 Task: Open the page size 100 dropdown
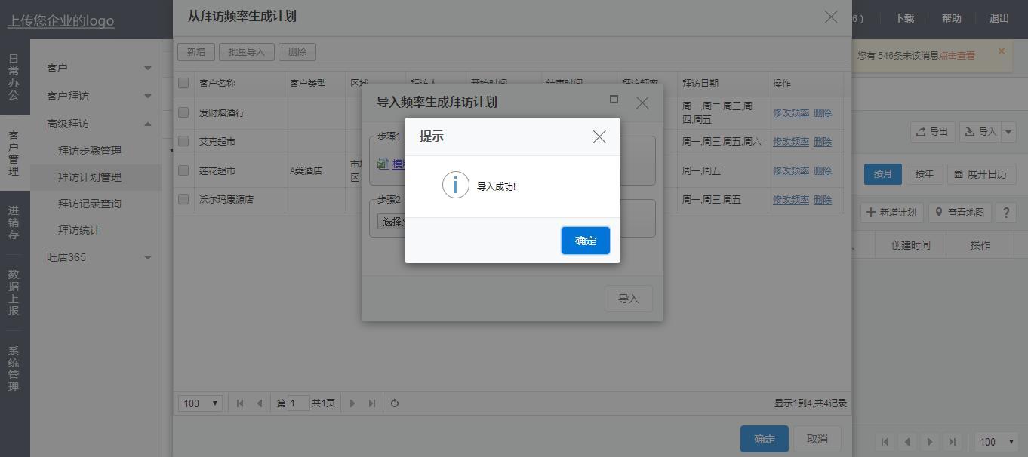pyautogui.click(x=200, y=403)
